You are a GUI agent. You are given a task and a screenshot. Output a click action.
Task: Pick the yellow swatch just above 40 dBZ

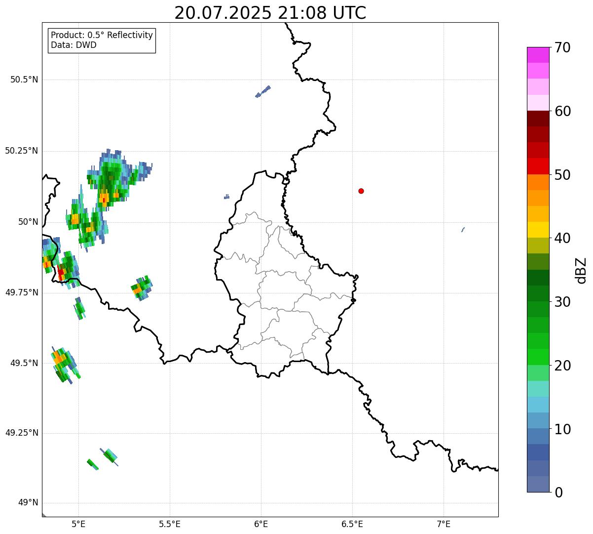point(538,230)
